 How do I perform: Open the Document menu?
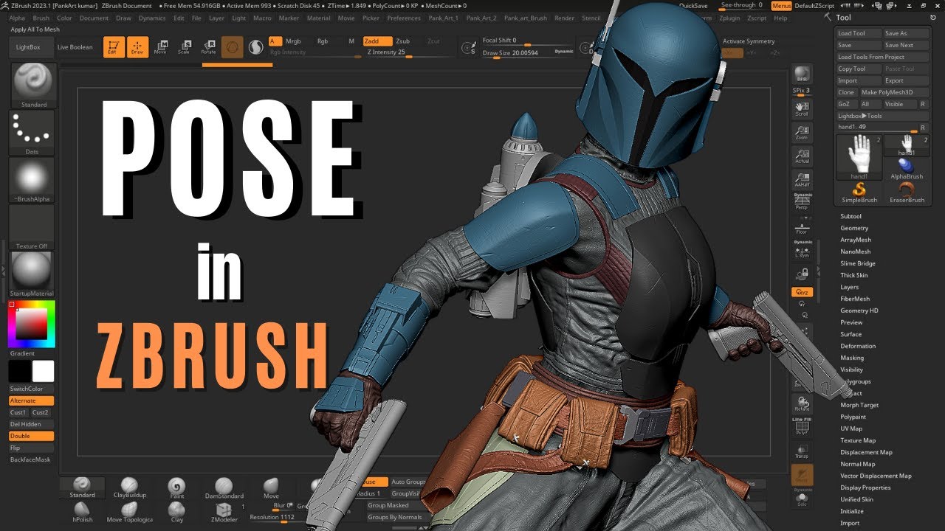(x=94, y=18)
